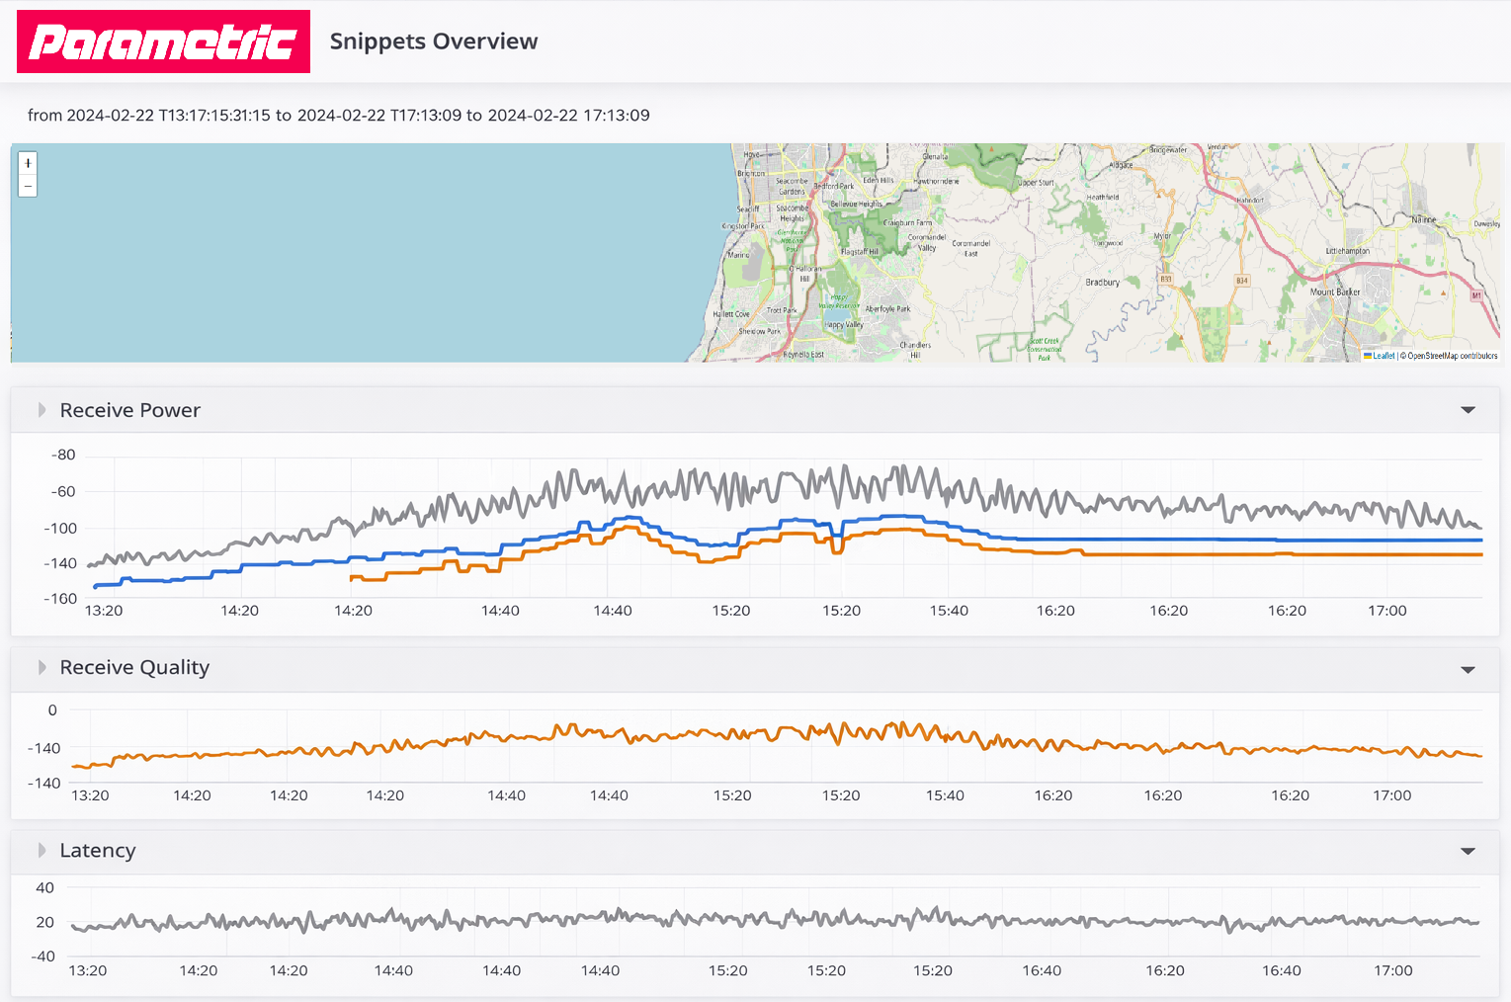This screenshot has height=1002, width=1511.
Task: Zoom out on the map
Action: click(x=28, y=186)
